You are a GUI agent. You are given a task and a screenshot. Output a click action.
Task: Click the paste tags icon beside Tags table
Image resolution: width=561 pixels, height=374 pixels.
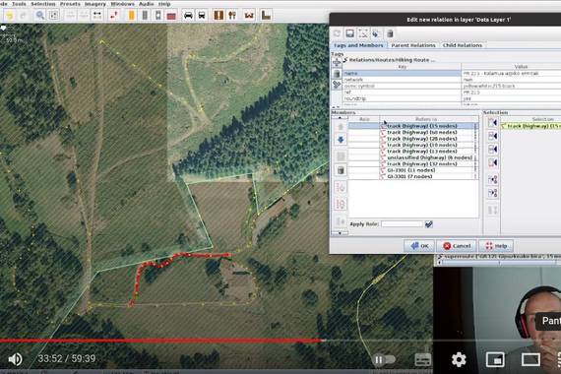coord(337,85)
